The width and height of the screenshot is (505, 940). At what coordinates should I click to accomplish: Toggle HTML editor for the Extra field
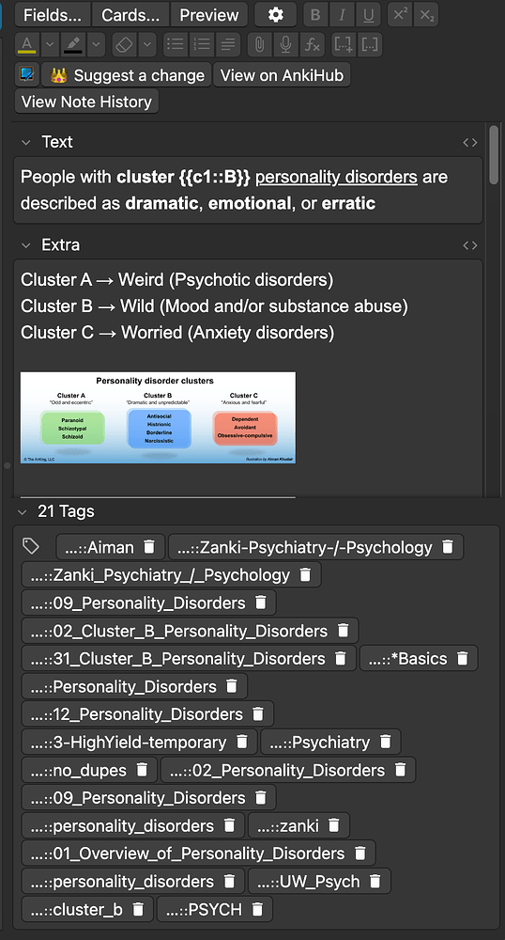pos(470,245)
